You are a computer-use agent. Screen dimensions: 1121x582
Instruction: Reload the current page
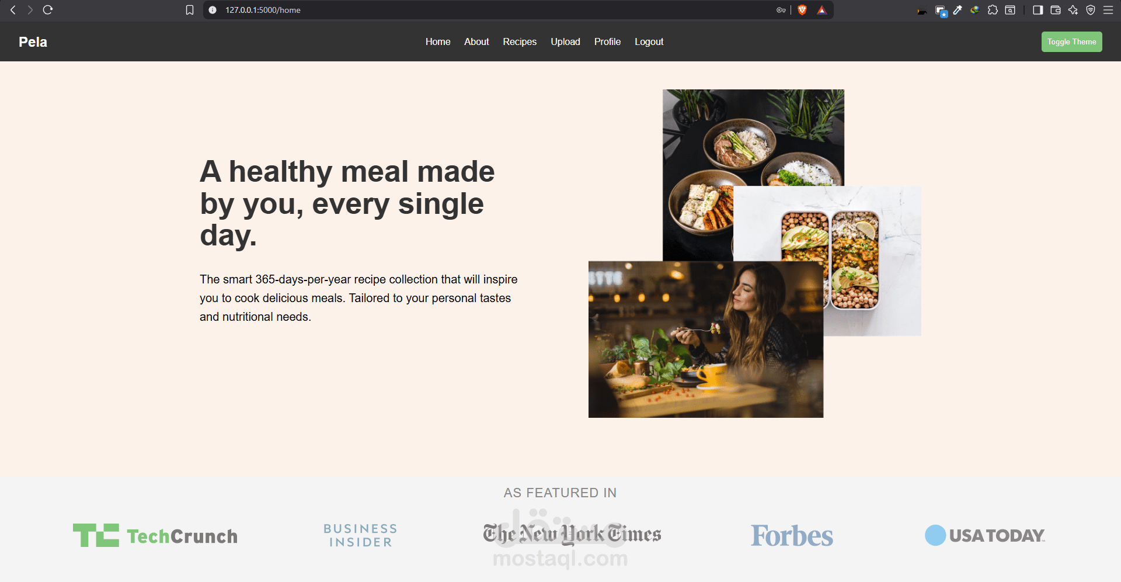tap(48, 10)
